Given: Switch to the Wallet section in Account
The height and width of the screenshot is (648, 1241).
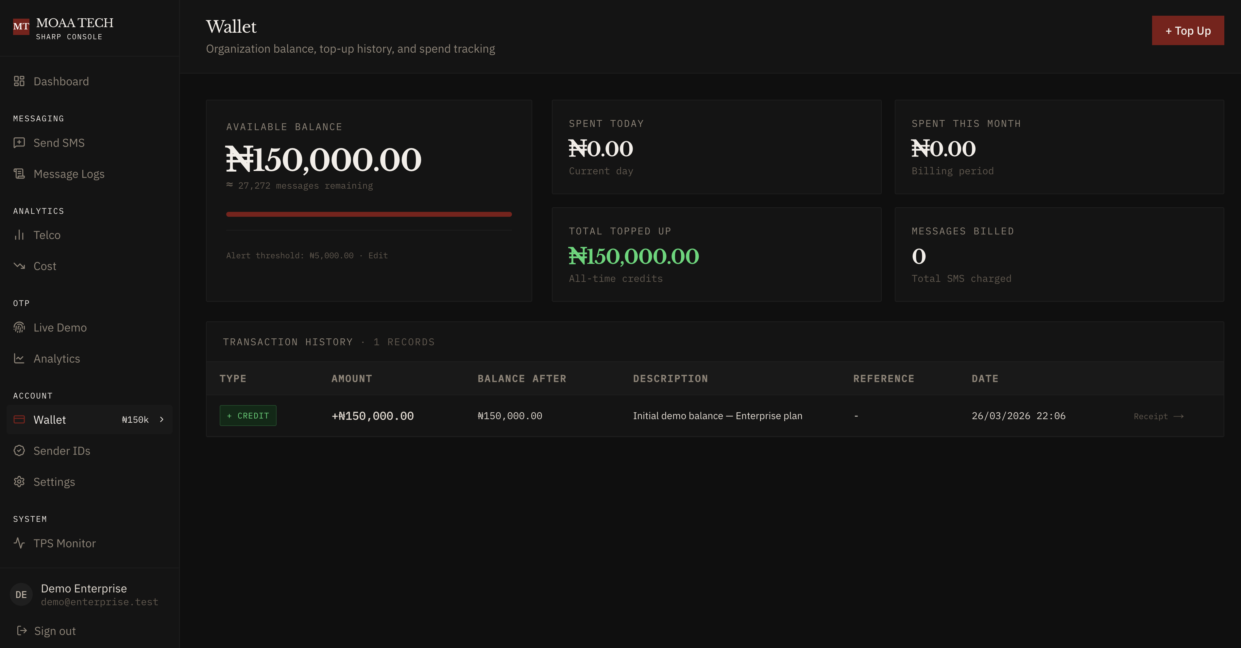Looking at the screenshot, I should (x=50, y=419).
